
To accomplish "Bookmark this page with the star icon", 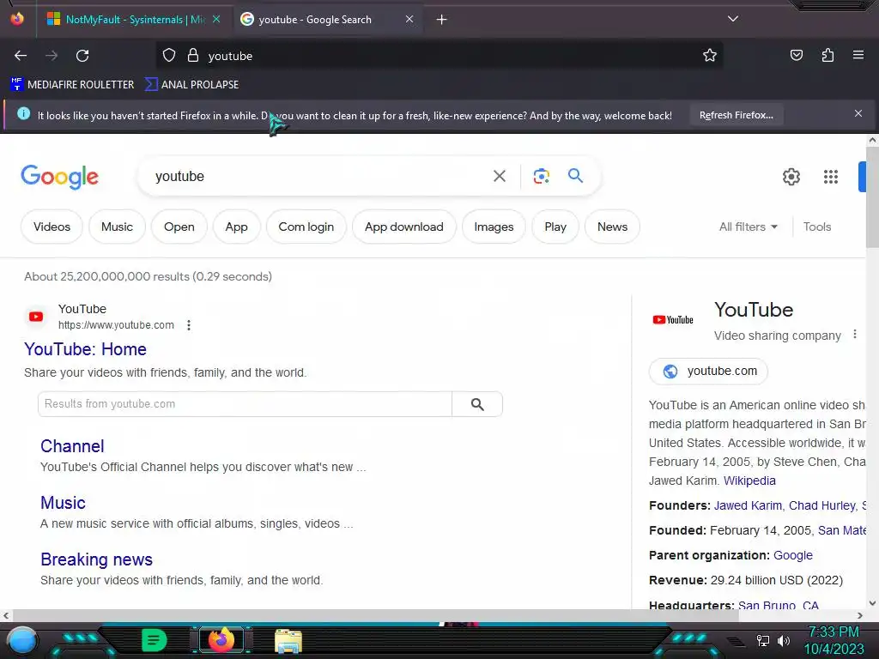I will [710, 56].
